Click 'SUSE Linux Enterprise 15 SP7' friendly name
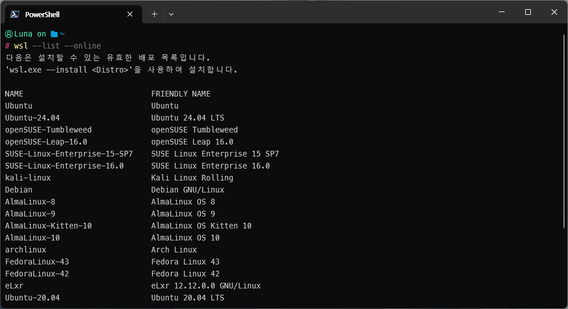This screenshot has height=309, width=568. pyautogui.click(x=215, y=154)
